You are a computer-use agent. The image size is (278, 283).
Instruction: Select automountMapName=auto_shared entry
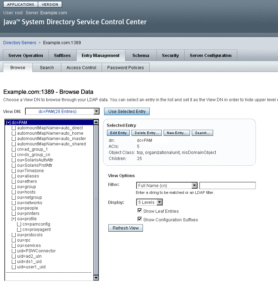point(51,144)
